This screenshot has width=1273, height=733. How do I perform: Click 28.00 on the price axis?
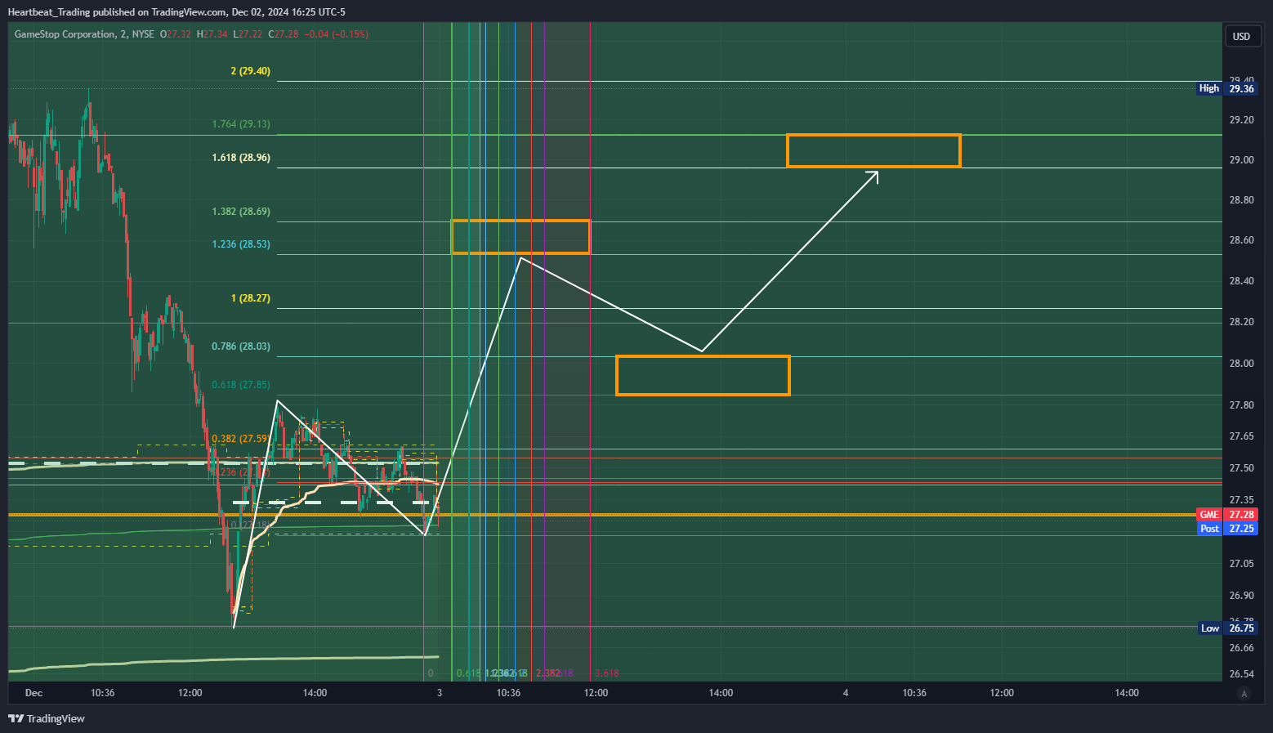coord(1241,364)
